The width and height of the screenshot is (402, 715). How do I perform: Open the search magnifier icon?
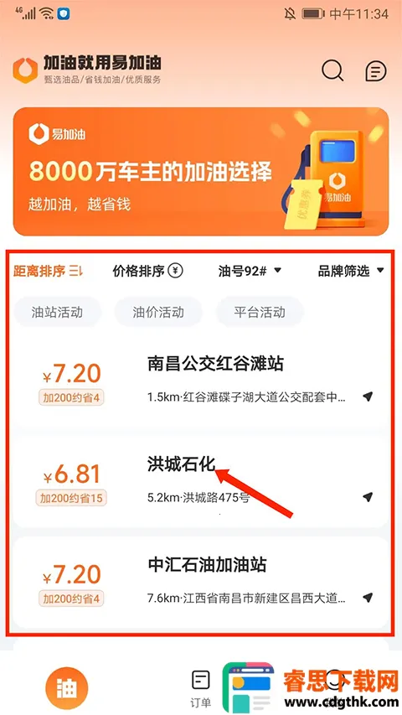[332, 70]
